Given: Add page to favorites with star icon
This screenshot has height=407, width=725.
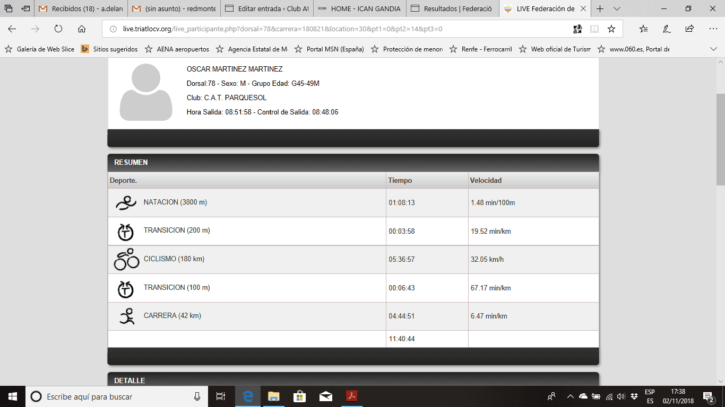Looking at the screenshot, I should [x=611, y=29].
